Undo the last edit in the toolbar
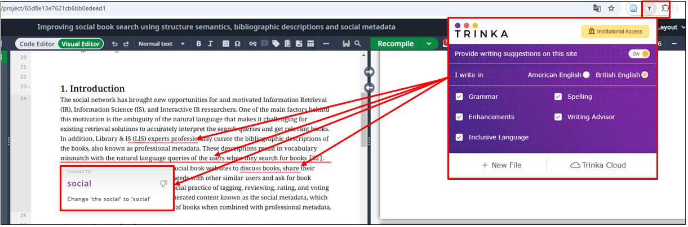Viewport: 688px width, 227px height. [x=115, y=44]
